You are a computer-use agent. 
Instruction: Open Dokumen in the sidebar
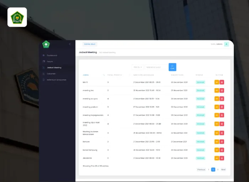pos(51,74)
